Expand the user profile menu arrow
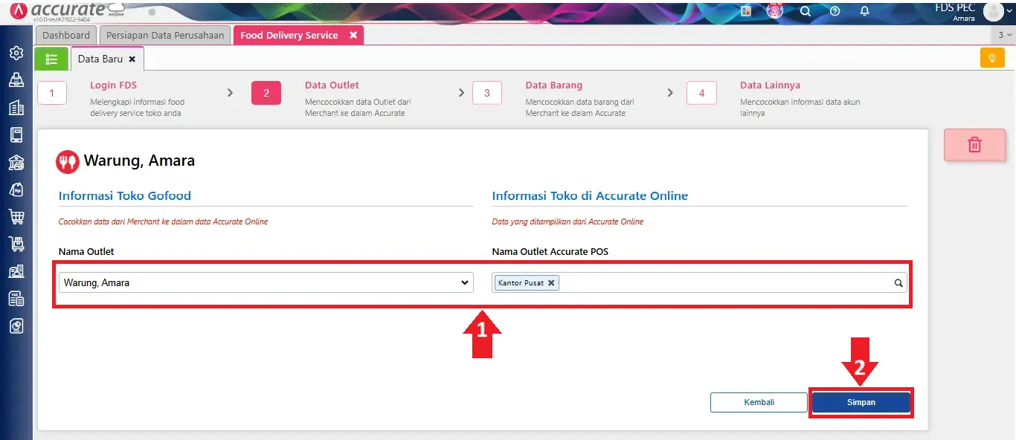 click(1009, 12)
